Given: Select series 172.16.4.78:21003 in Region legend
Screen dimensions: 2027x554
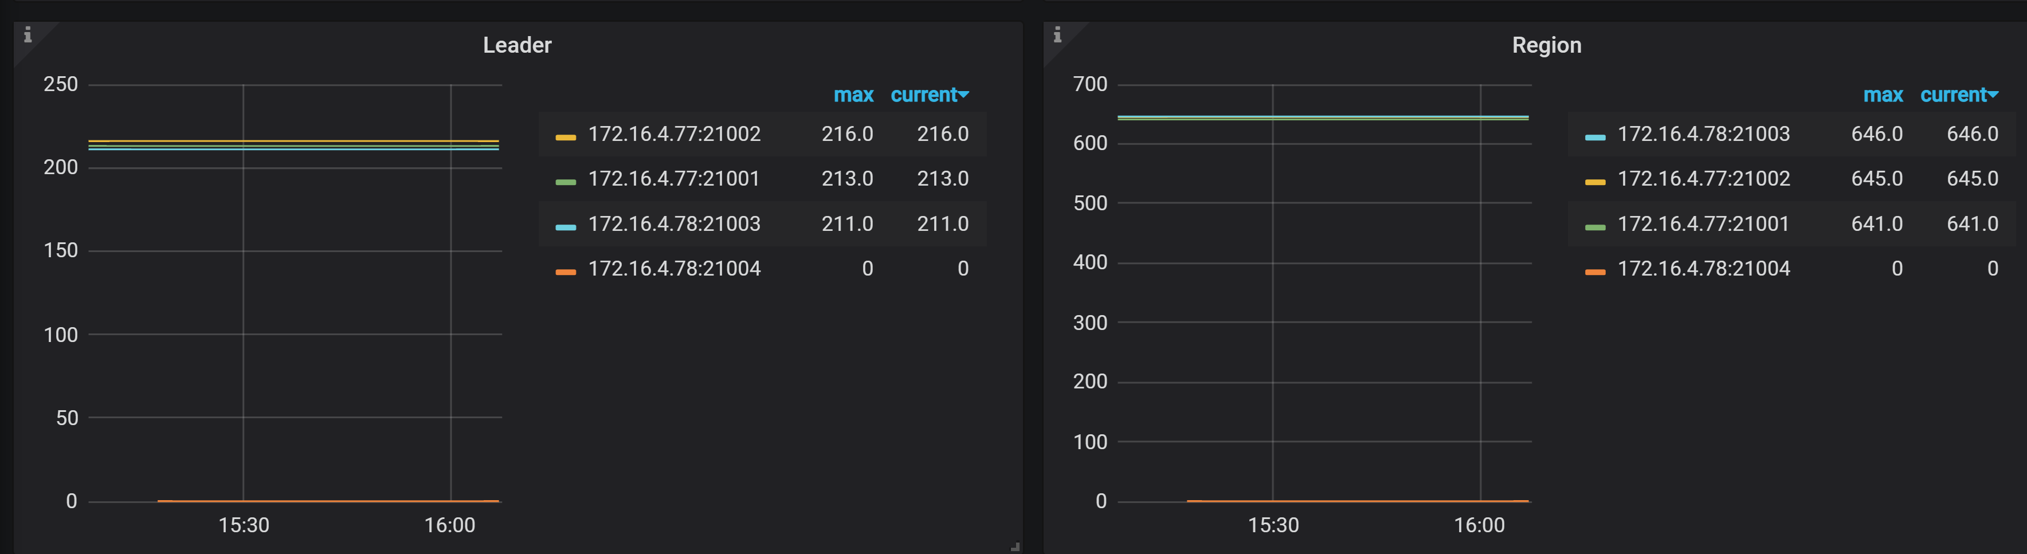Looking at the screenshot, I should 1703,134.
